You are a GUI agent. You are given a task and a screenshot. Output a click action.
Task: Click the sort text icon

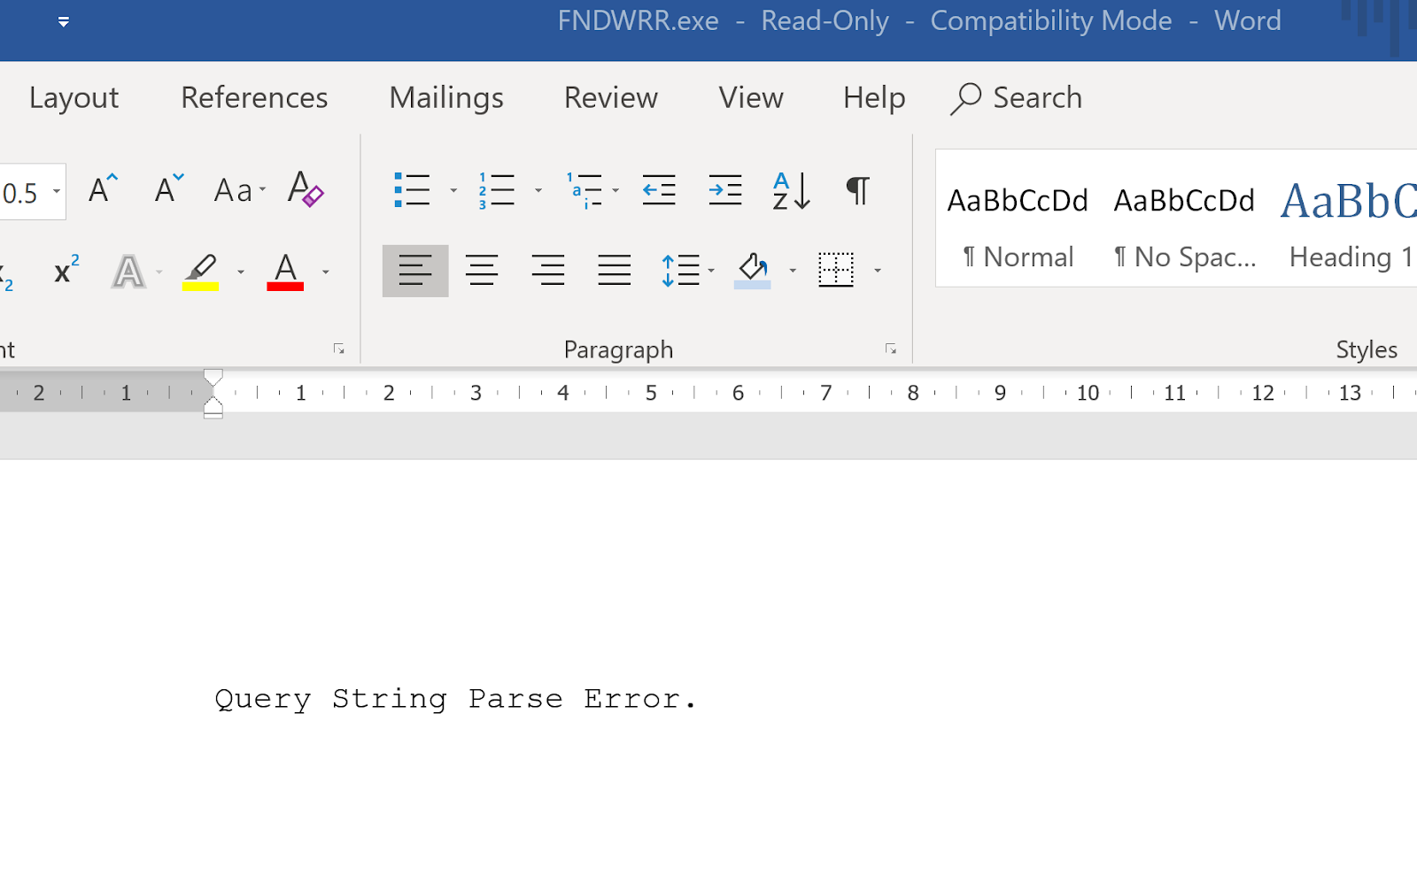coord(789,189)
